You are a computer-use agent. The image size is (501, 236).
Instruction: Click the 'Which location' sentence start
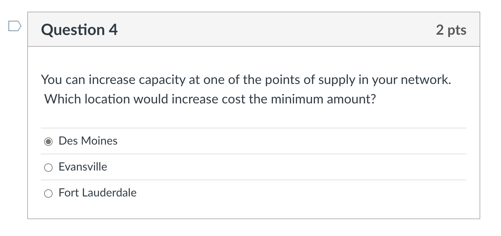[x=86, y=99]
